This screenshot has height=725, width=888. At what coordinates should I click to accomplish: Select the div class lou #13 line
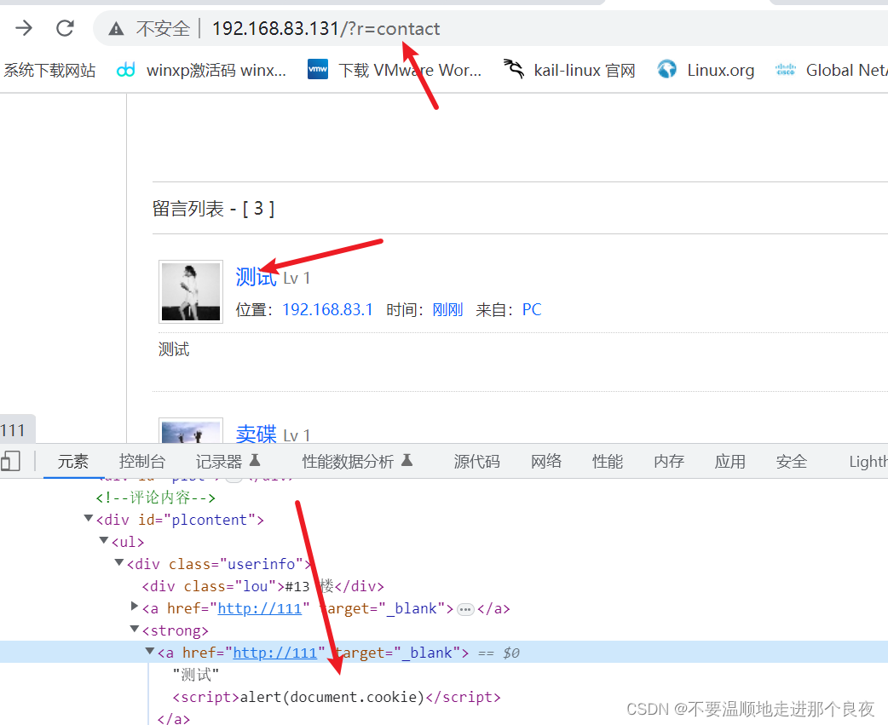pyautogui.click(x=262, y=586)
